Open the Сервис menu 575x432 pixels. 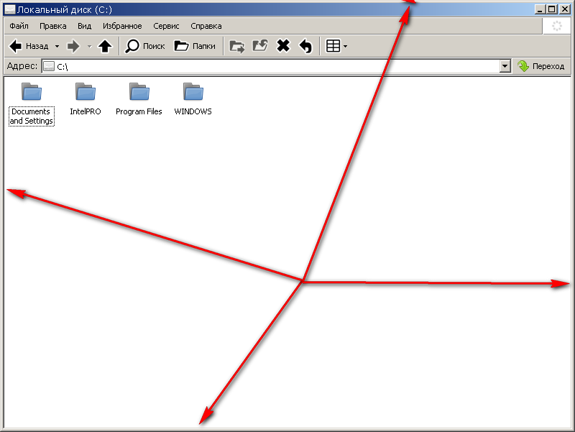point(166,26)
